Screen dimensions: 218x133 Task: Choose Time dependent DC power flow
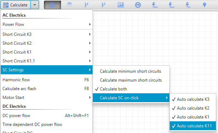46,124
